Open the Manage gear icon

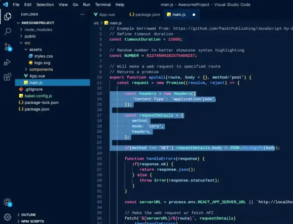click(8, 217)
